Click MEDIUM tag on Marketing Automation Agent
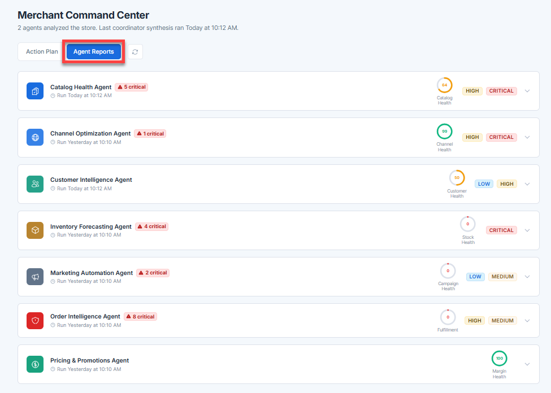The width and height of the screenshot is (551, 393). click(502, 277)
